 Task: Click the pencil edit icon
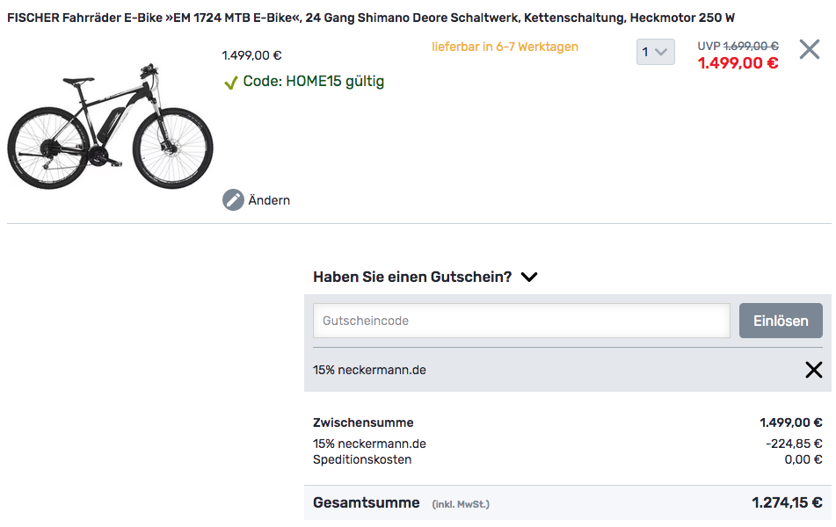(233, 200)
